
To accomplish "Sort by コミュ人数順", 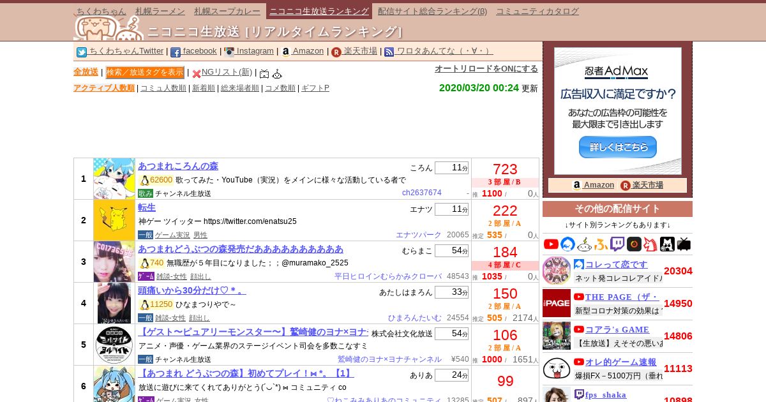I will (163, 88).
